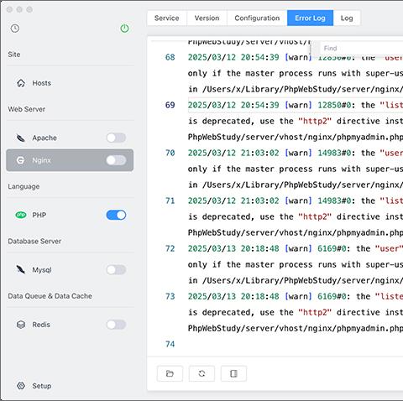The image size is (403, 401).
Task: Click the Find search field
Action: pos(363,49)
